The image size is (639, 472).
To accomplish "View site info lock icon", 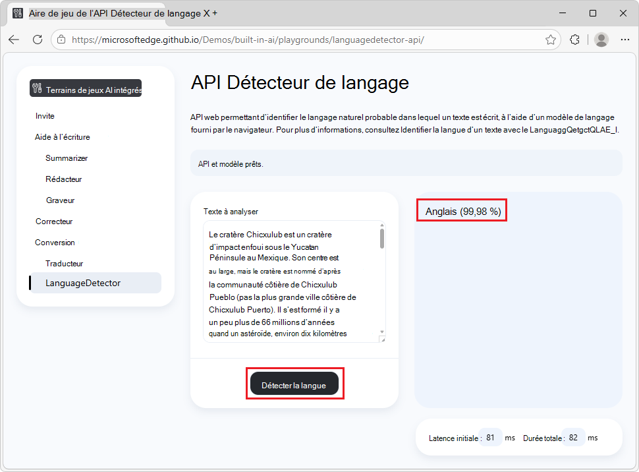I will 61,40.
